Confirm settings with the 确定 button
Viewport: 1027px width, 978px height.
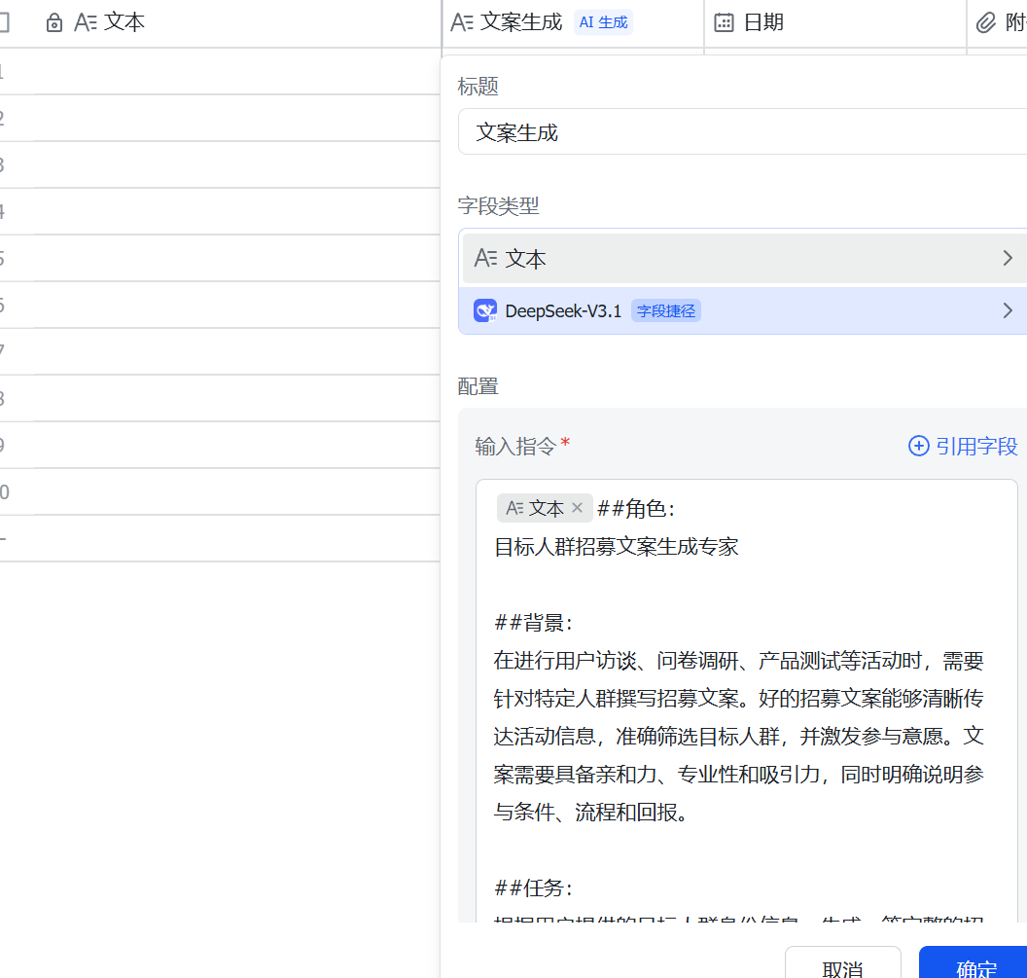(x=974, y=964)
